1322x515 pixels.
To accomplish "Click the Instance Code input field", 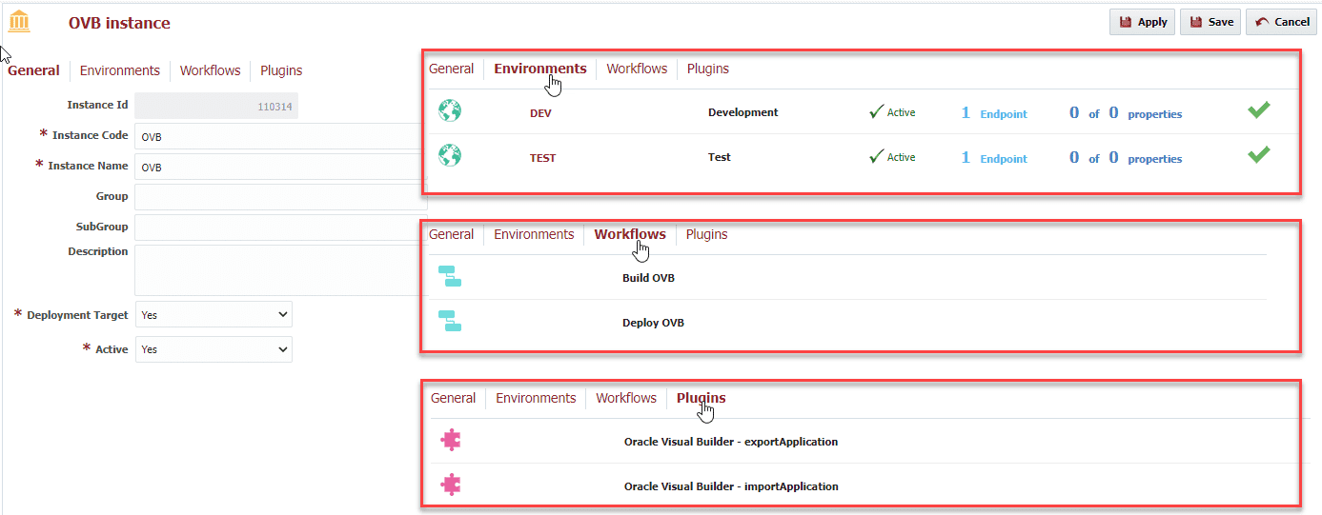I will coord(281,136).
